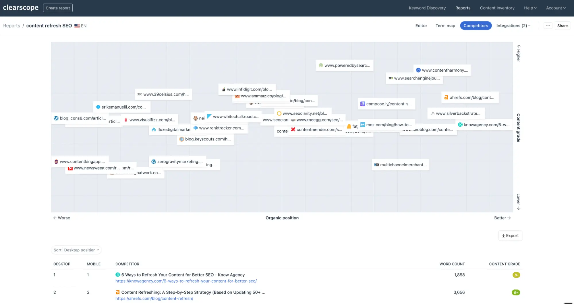Click the moz.com favicon in the chart
574x304 pixels.
(x=363, y=125)
